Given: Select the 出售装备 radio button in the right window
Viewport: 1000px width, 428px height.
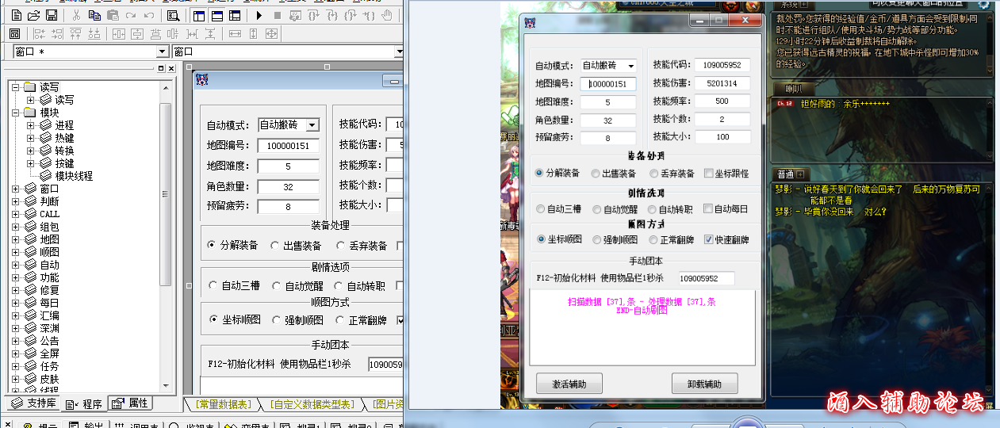Looking at the screenshot, I should pos(596,173).
